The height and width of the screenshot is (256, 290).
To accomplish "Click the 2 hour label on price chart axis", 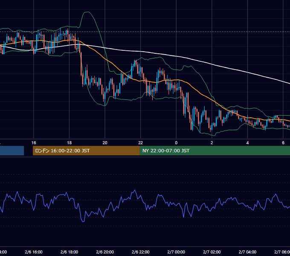I will click(x=212, y=143).
